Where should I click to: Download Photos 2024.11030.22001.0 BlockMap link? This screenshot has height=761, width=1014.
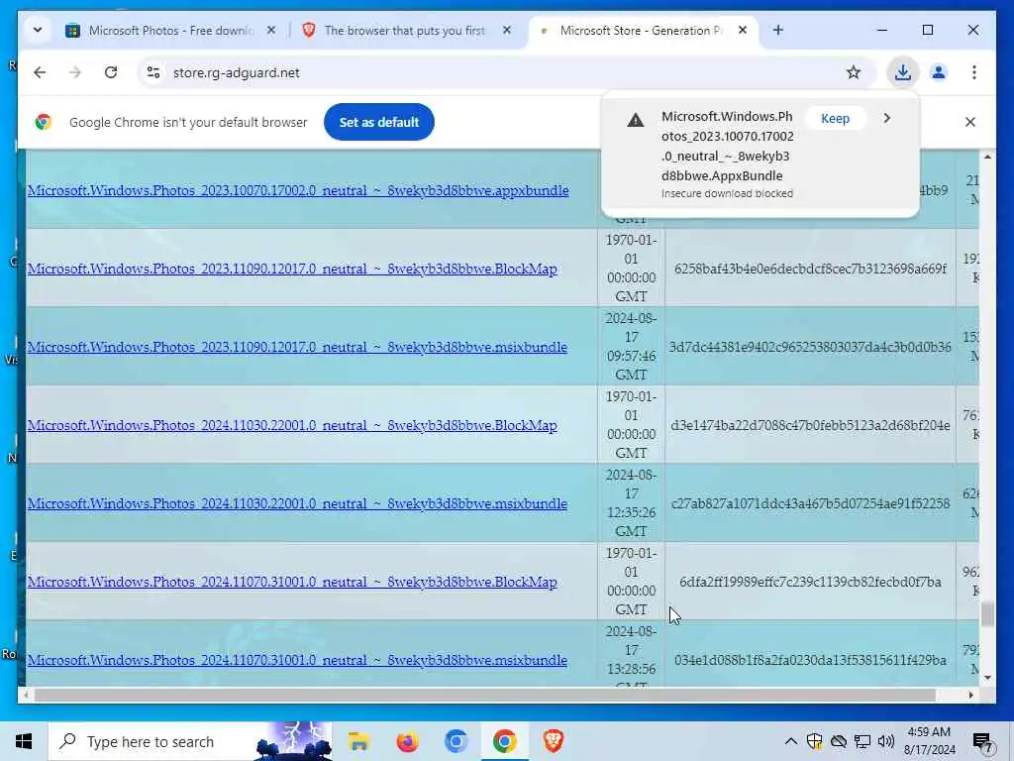tap(292, 425)
